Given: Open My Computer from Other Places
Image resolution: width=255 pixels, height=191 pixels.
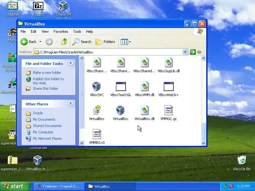Looking at the screenshot, I should point(43,132).
